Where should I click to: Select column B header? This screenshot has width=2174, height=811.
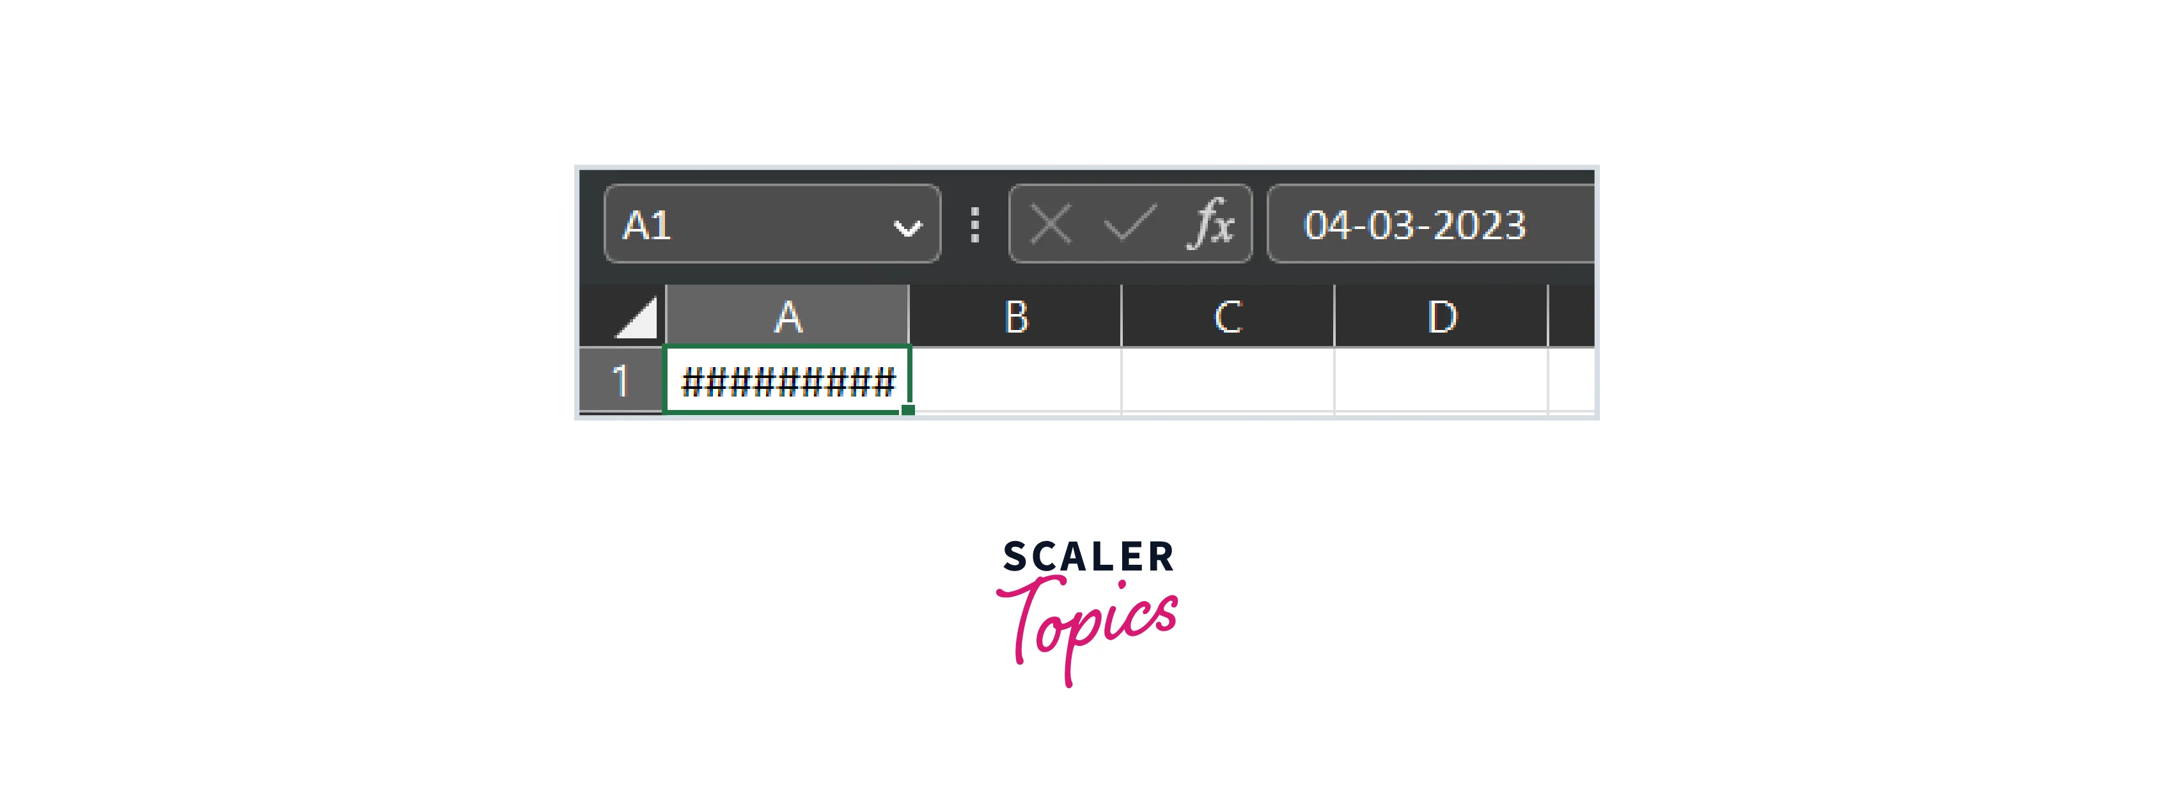point(1015,317)
